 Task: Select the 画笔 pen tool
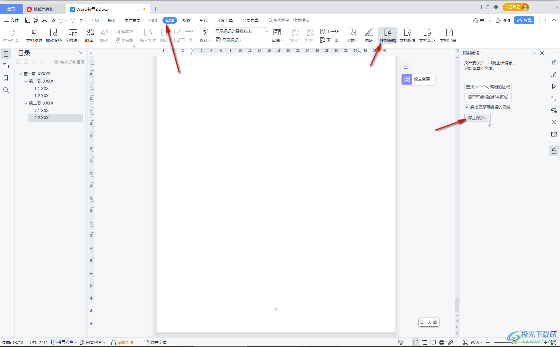pyautogui.click(x=369, y=35)
